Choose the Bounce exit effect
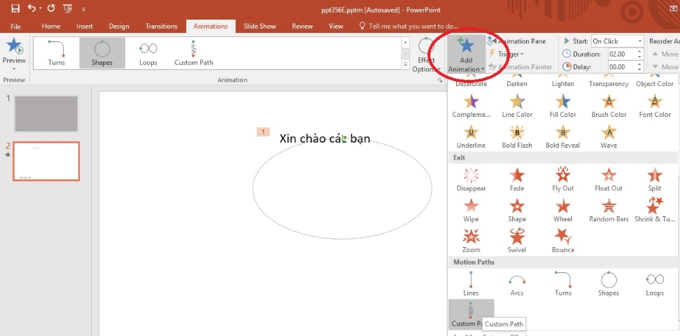Viewport: 680px width, 336px height. 563,241
